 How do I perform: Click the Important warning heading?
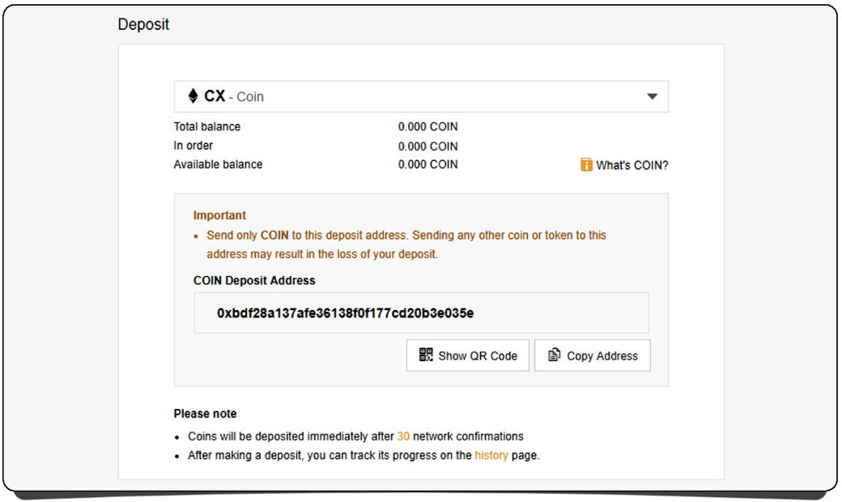[219, 215]
